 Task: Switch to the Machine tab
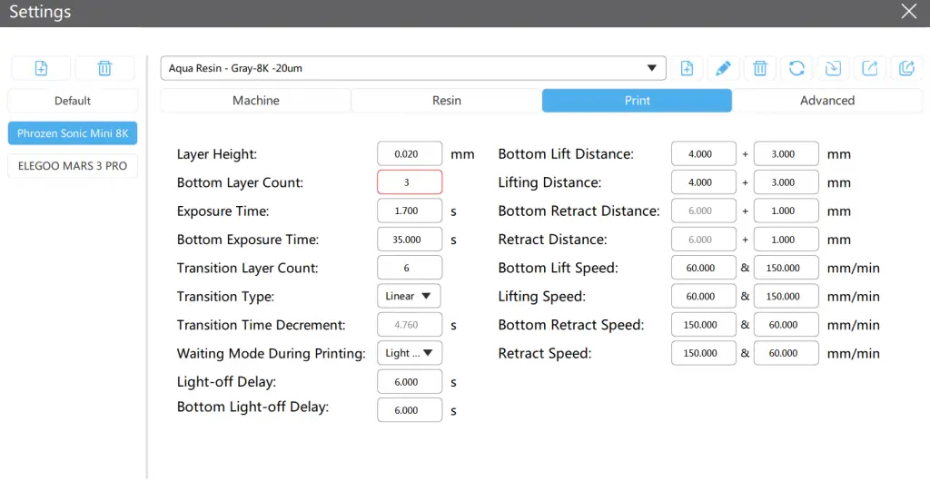255,101
